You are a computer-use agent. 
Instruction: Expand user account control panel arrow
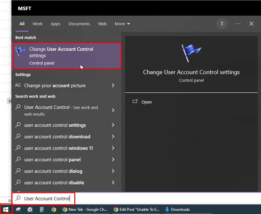tap(113, 159)
